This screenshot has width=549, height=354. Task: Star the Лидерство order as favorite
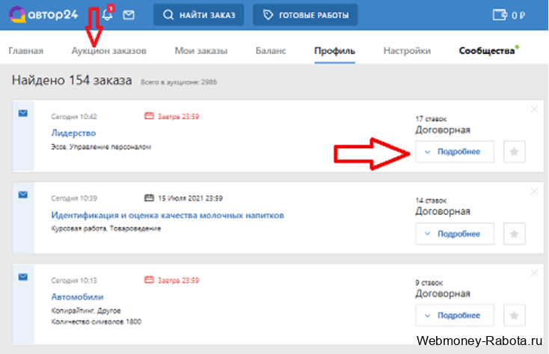click(x=515, y=152)
